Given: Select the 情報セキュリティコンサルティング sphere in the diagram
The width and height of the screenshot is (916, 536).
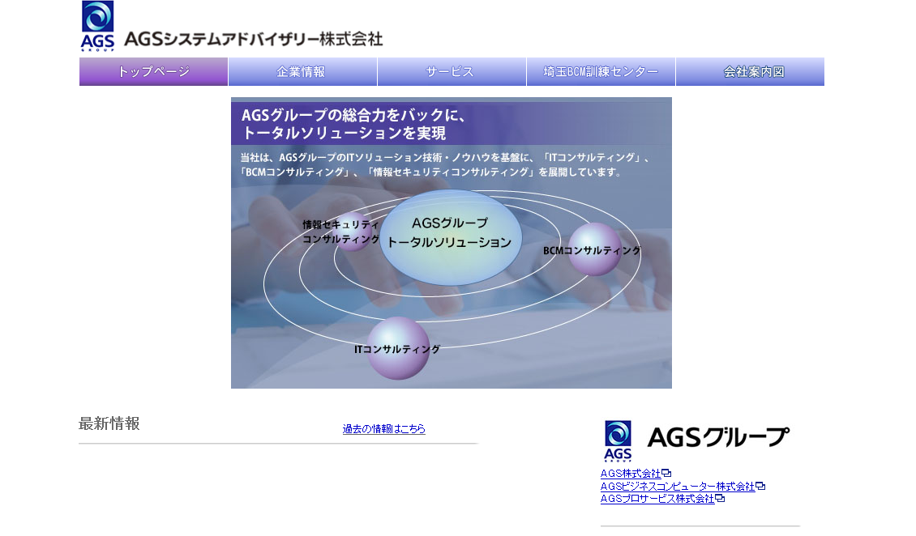Looking at the screenshot, I should click(x=354, y=232).
